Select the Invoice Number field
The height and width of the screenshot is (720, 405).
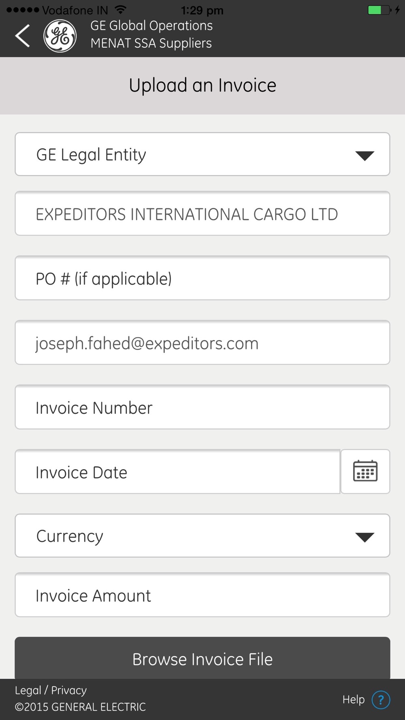pos(202,407)
